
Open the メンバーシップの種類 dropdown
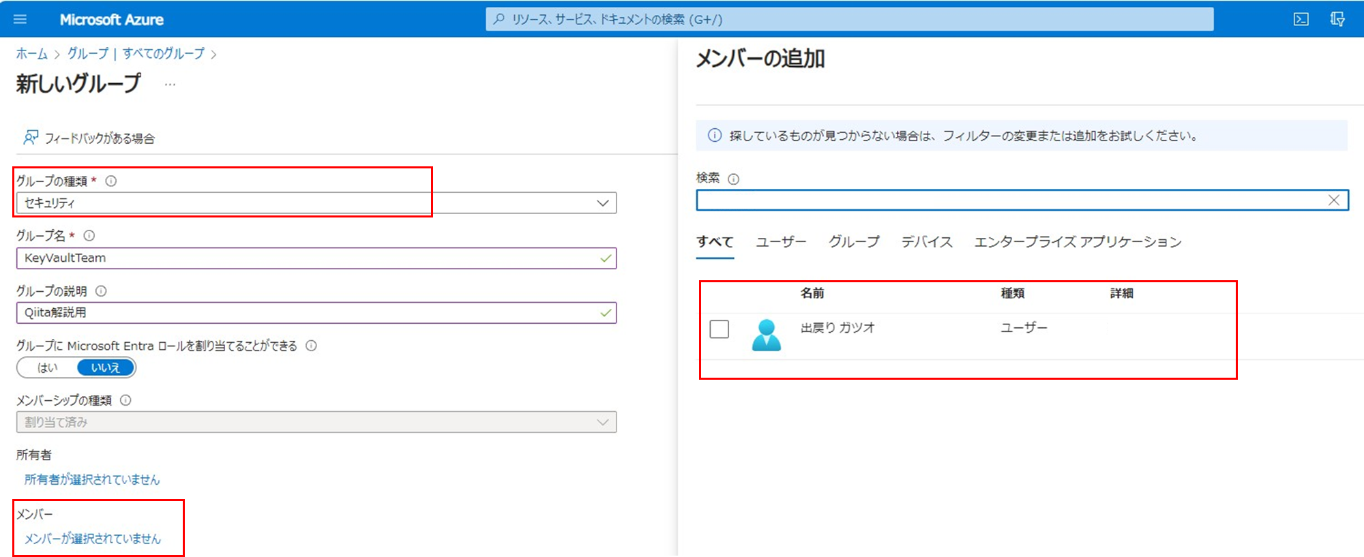coord(316,422)
